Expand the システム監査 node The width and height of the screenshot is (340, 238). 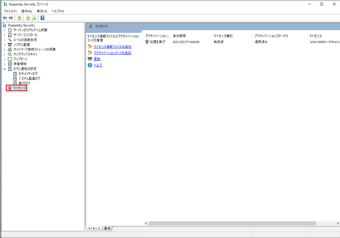(4, 44)
